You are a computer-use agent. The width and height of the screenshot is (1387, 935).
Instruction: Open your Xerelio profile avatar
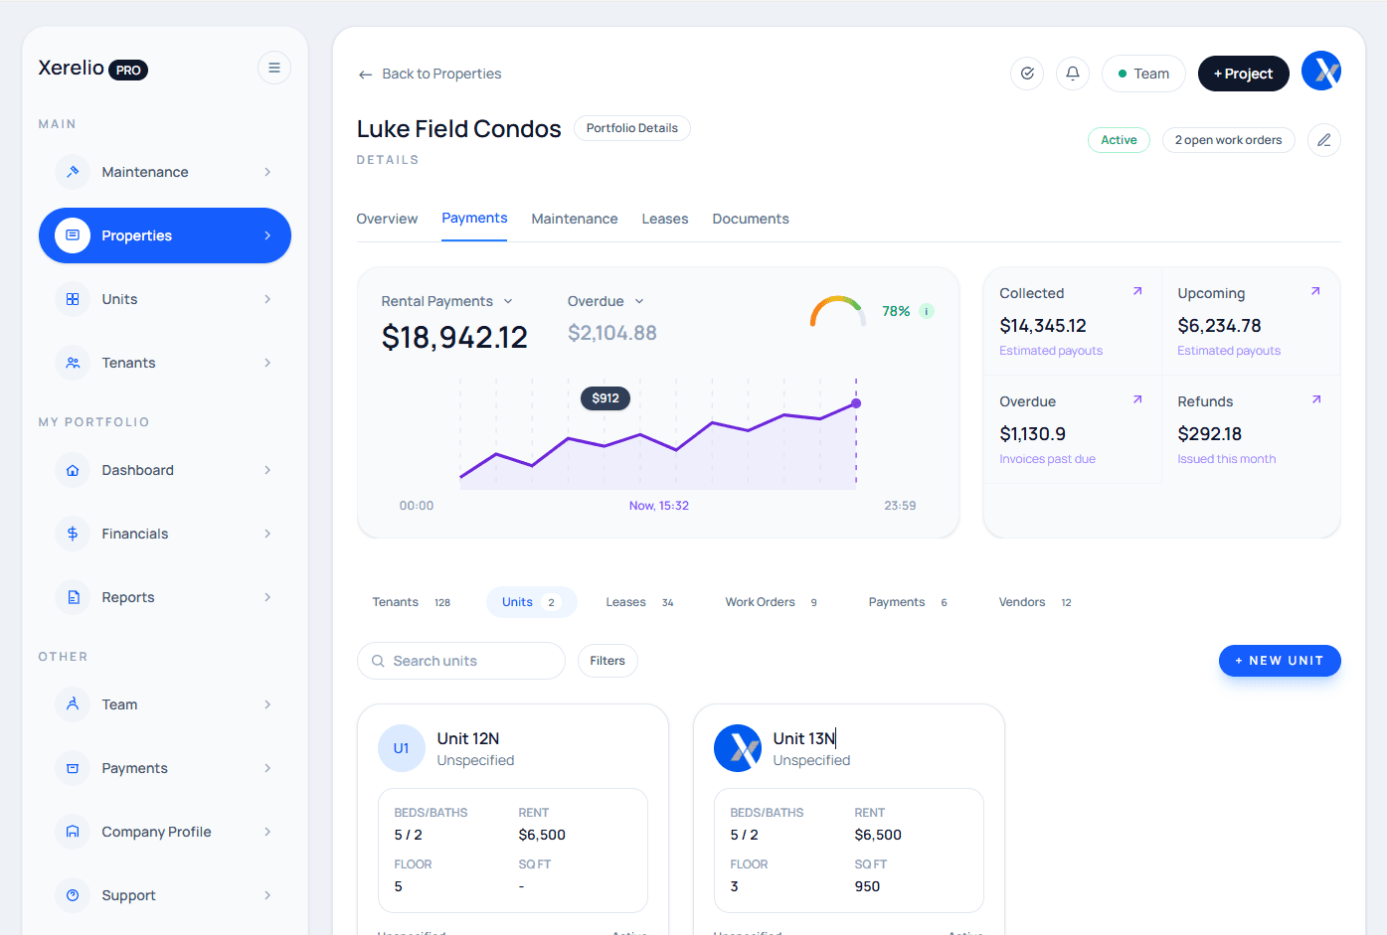tap(1321, 71)
